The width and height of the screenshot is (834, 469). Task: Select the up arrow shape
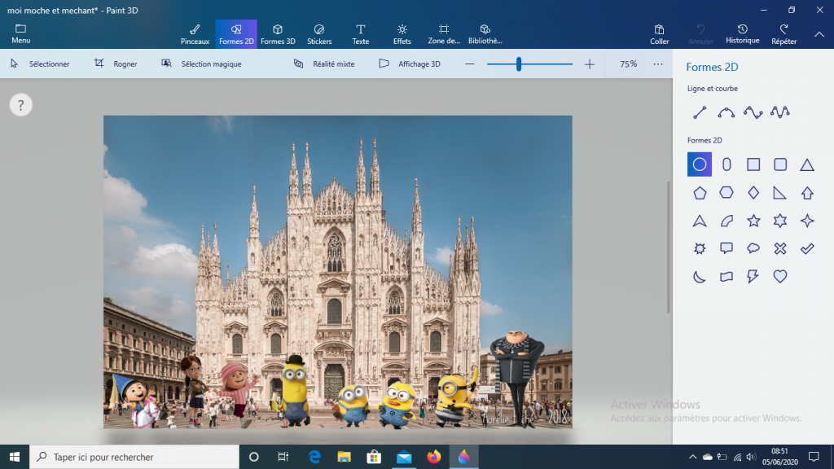807,193
